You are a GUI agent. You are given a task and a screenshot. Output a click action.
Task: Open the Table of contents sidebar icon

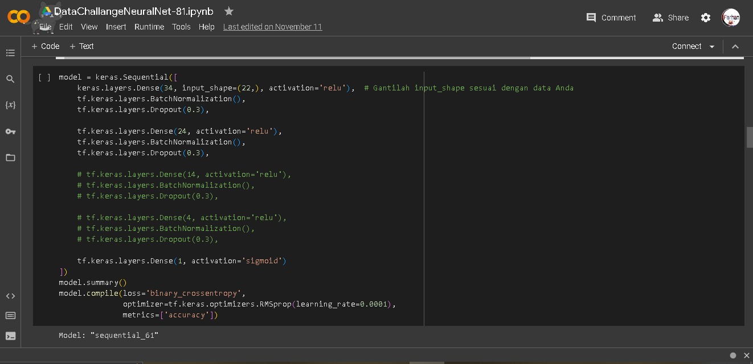coord(10,53)
